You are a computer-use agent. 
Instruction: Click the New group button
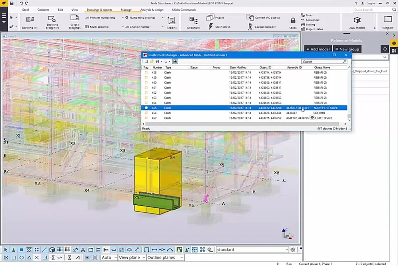pos(347,49)
